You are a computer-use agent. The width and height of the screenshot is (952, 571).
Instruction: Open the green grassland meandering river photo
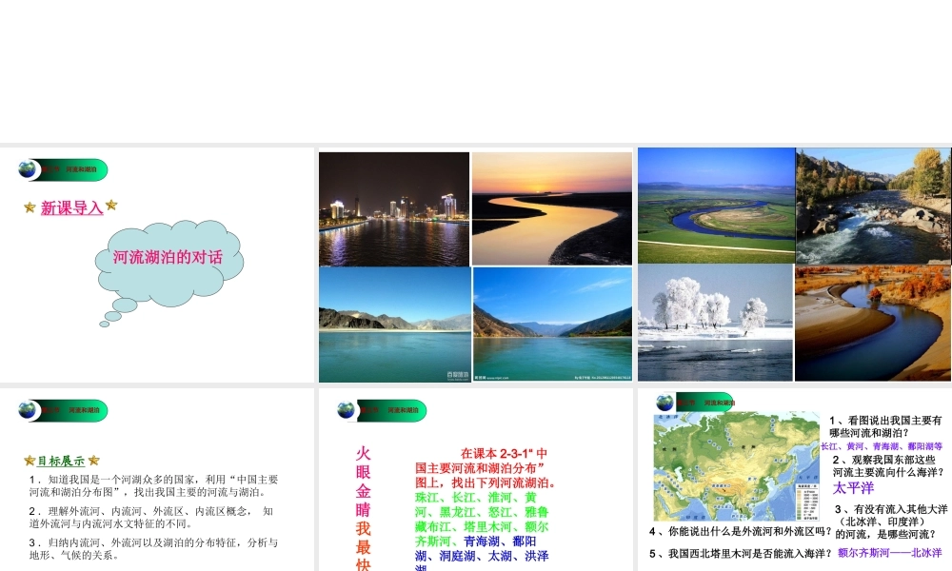(717, 206)
